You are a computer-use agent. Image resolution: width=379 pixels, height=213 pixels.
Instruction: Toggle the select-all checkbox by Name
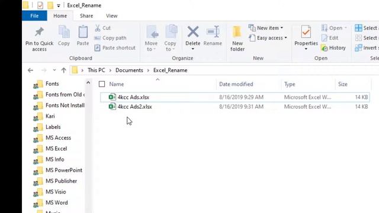[x=102, y=84]
